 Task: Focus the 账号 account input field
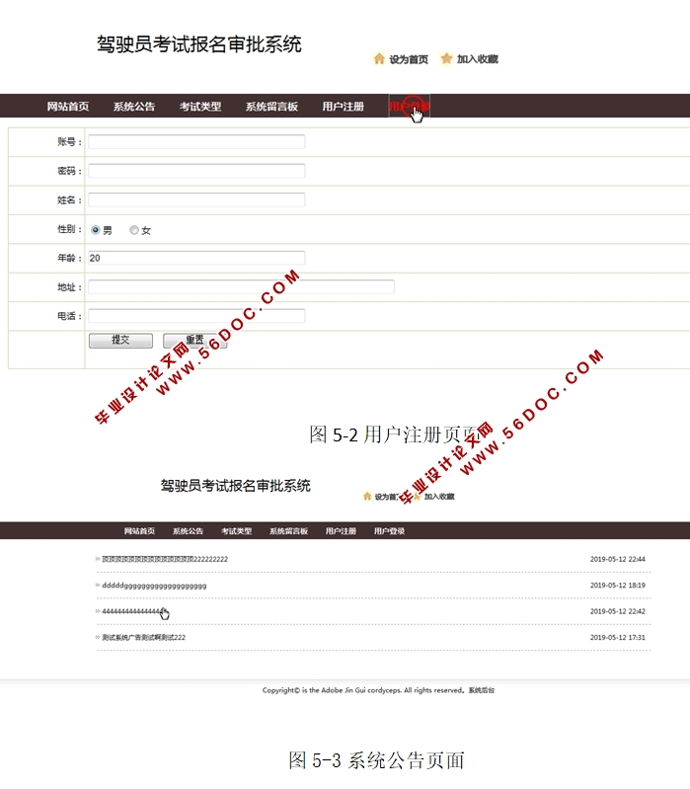[x=196, y=142]
